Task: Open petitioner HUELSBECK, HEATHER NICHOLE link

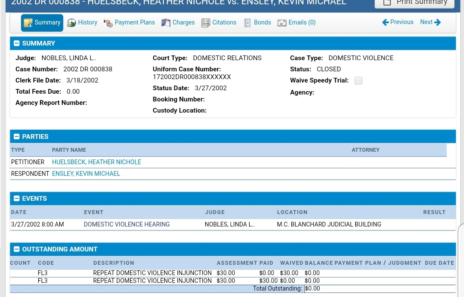Action: pyautogui.click(x=97, y=162)
